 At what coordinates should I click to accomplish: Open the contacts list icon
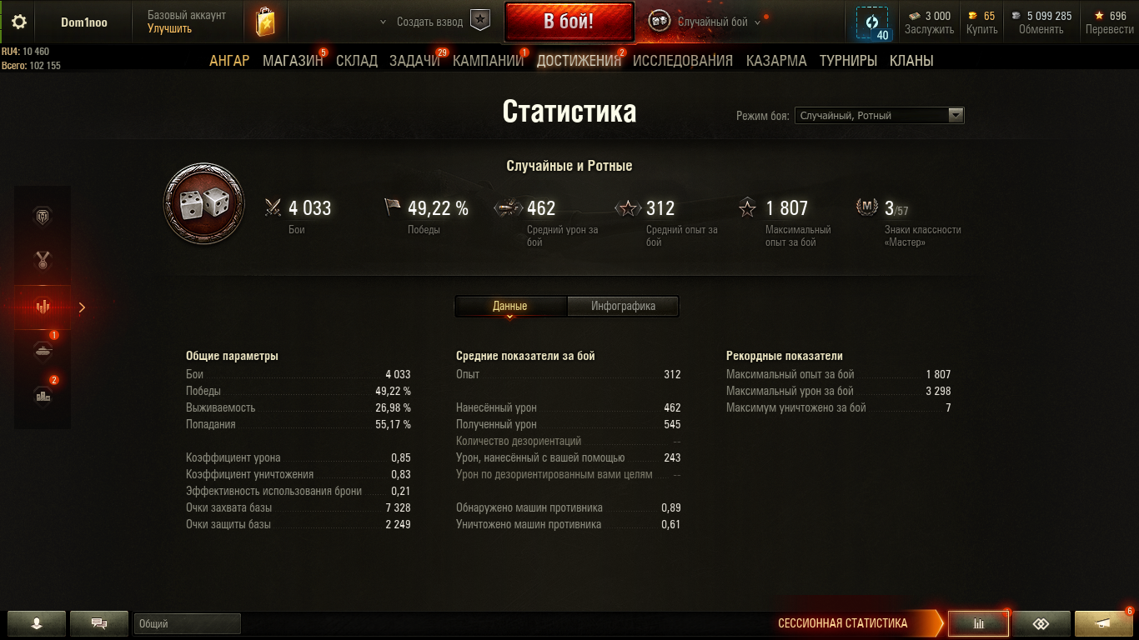37,623
